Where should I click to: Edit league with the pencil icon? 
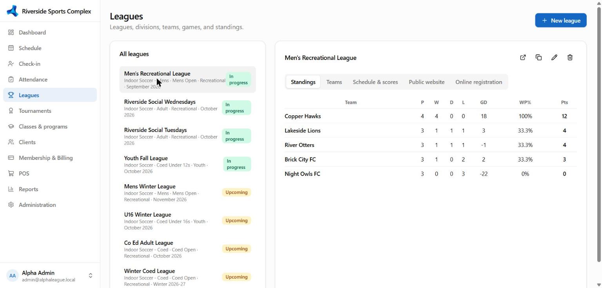click(554, 58)
